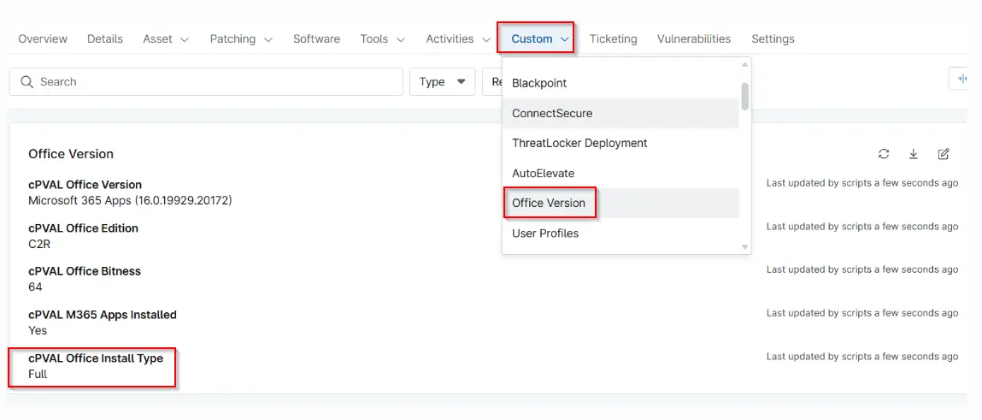Image resolution: width=982 pixels, height=420 pixels.
Task: Select Blackpoint from the Custom menu
Action: (620, 83)
